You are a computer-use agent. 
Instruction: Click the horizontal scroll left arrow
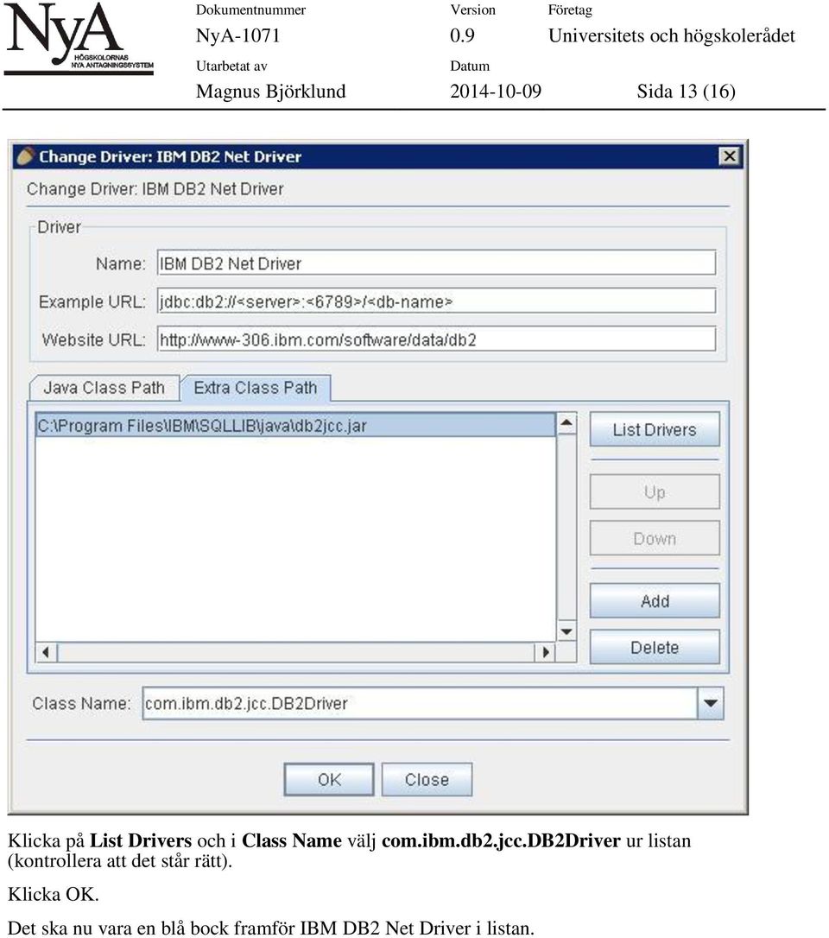46,652
